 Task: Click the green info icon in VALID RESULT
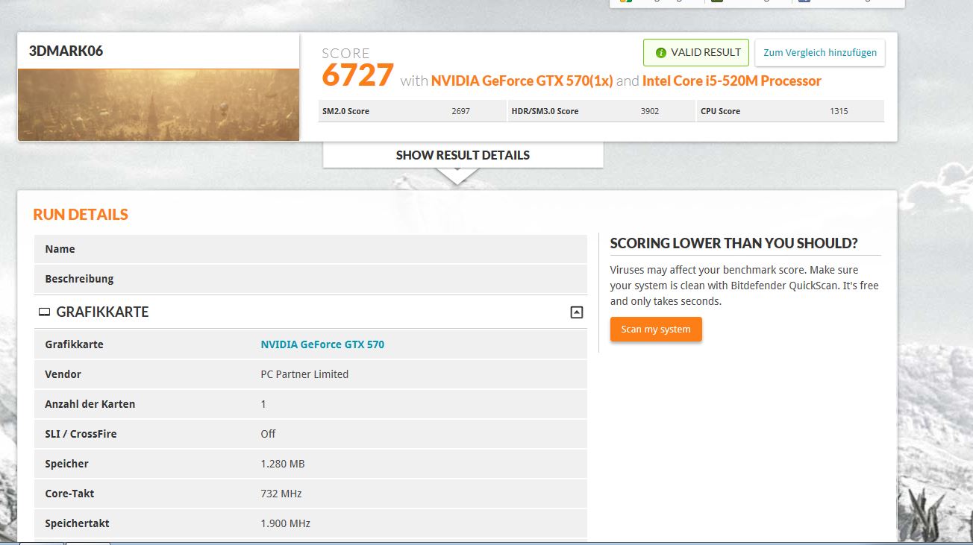click(660, 53)
